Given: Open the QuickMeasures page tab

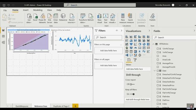Looking at the screenshot, I should (x=22, y=106).
